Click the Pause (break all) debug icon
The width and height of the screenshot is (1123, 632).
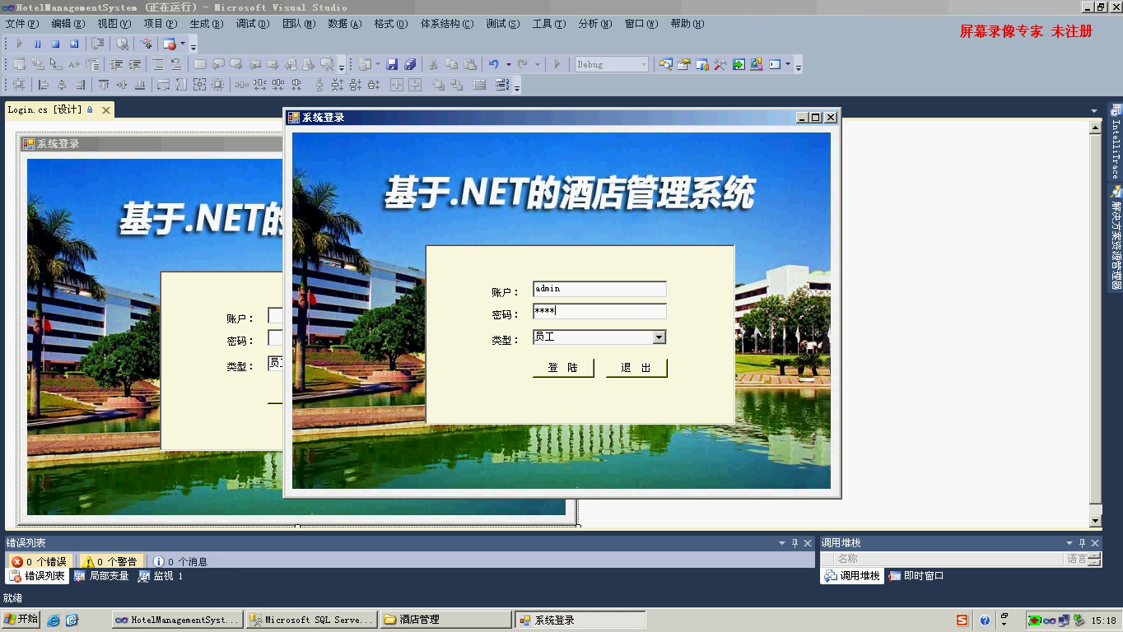tap(38, 44)
